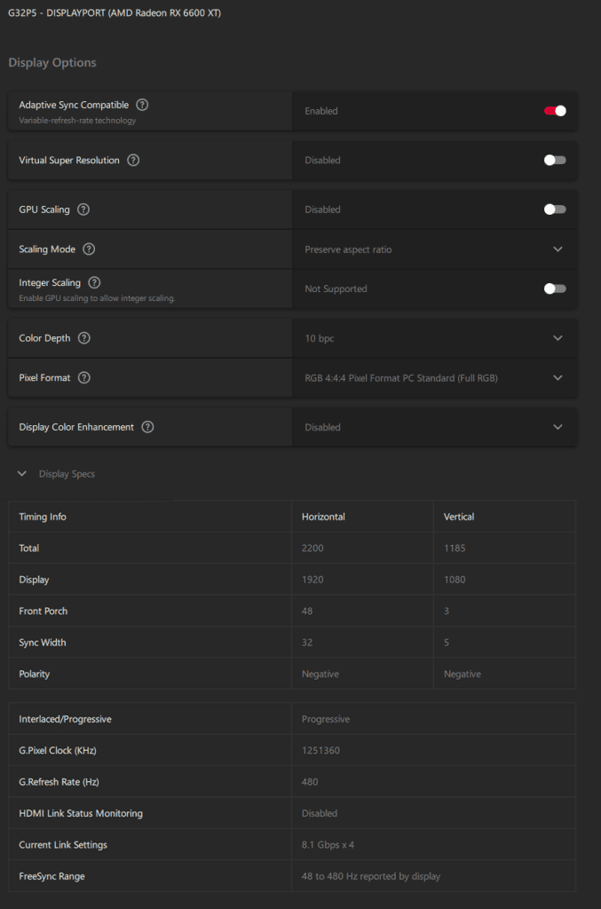Open Display Color Enhancement dropdown
Image resolution: width=601 pixels, height=909 pixels.
pyautogui.click(x=434, y=427)
